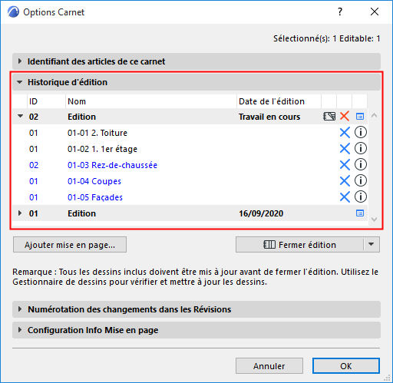Click the Ajouter mise en page button
Viewport: 393px width, 383px height.
point(70,245)
